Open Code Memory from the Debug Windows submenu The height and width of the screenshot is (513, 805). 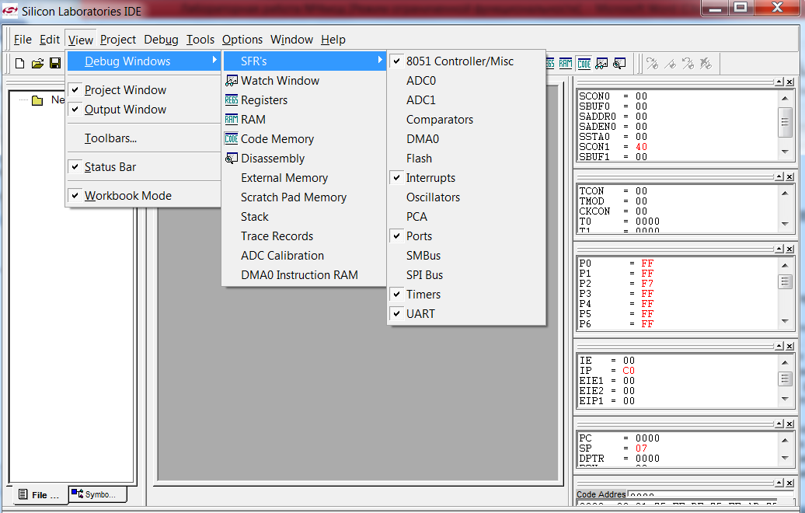pos(305,139)
